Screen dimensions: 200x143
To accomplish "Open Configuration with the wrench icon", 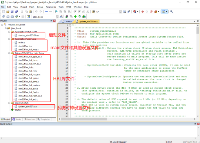I will (171, 12).
